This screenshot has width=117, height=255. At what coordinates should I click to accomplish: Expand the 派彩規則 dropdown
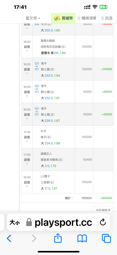click(103, 210)
